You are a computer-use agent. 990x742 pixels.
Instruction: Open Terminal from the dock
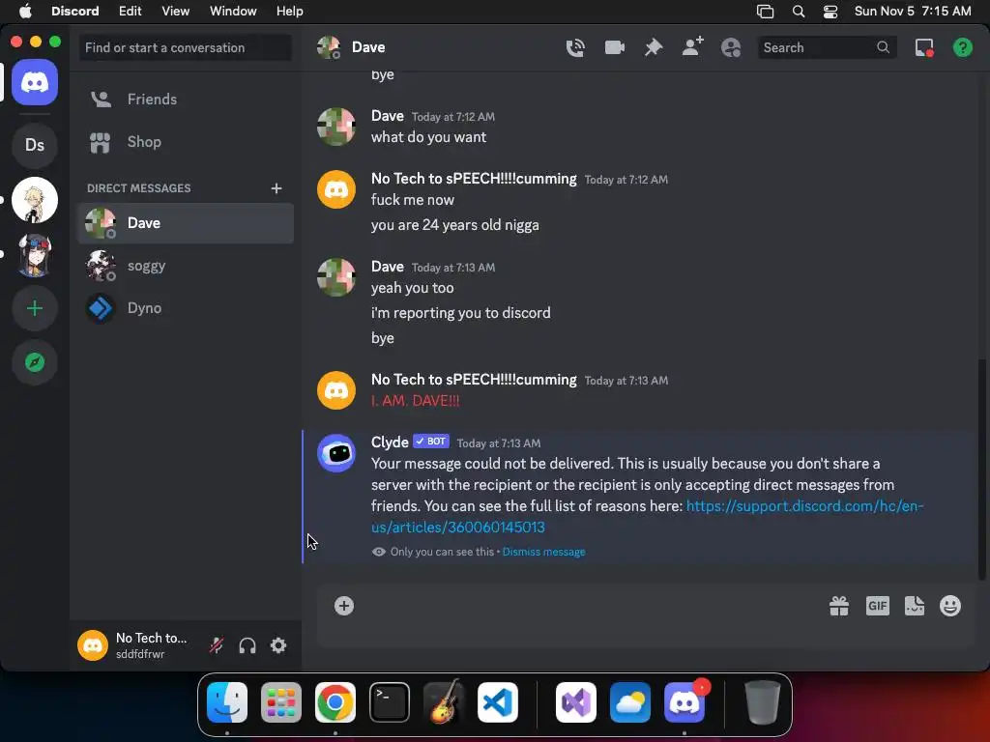pos(389,702)
